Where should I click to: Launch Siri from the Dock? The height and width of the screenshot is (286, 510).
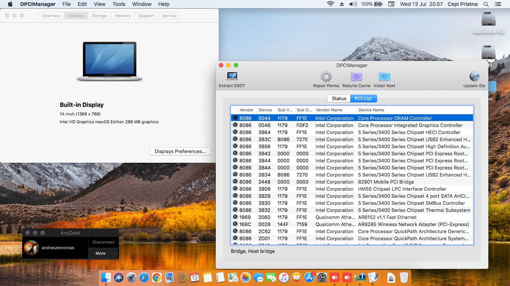pos(119,277)
